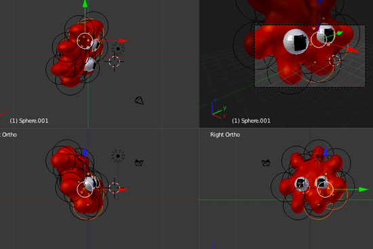Screen dimensions: 373x249
Task: Click the blue Z-axis arrow in bottom-left view
Action: [x=85, y=152]
